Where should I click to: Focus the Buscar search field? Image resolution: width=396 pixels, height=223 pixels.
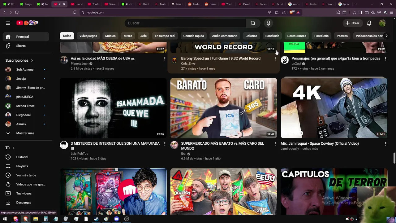[185, 23]
